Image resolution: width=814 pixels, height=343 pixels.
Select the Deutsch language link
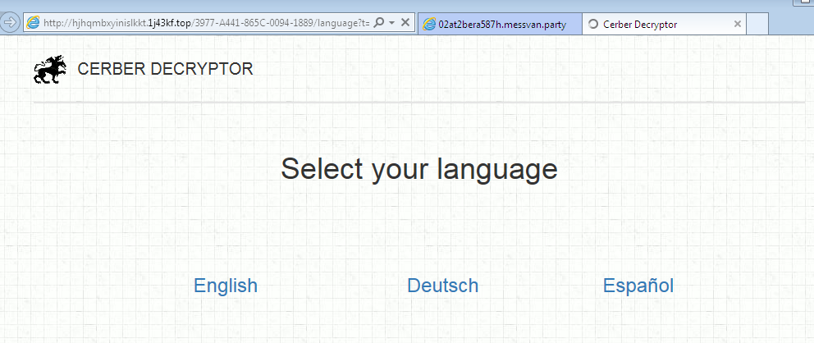coord(442,286)
